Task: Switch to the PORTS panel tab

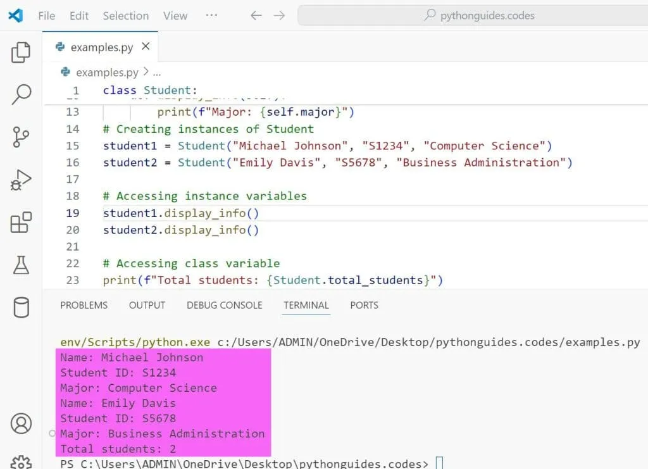Action: pos(364,305)
